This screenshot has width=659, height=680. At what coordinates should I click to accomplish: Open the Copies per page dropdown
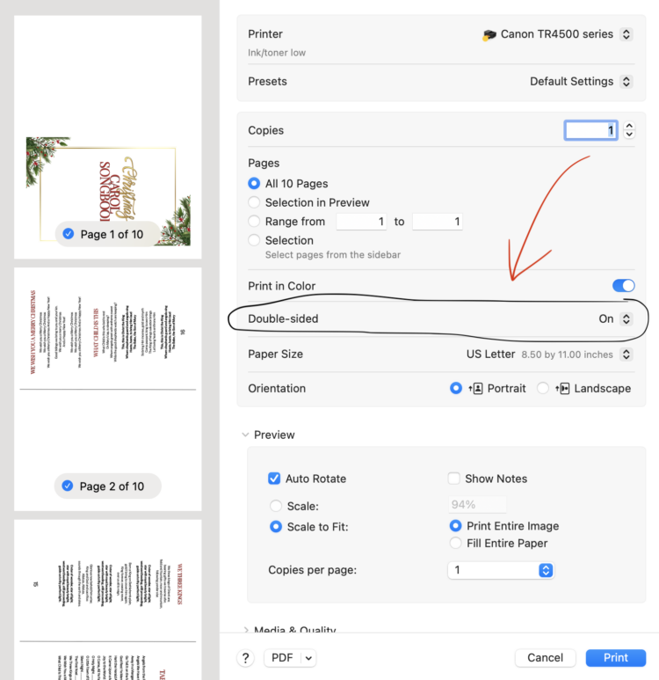tap(500, 570)
